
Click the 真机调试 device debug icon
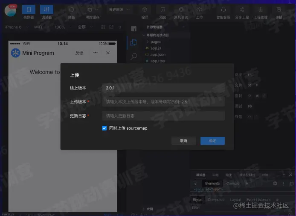point(181,9)
